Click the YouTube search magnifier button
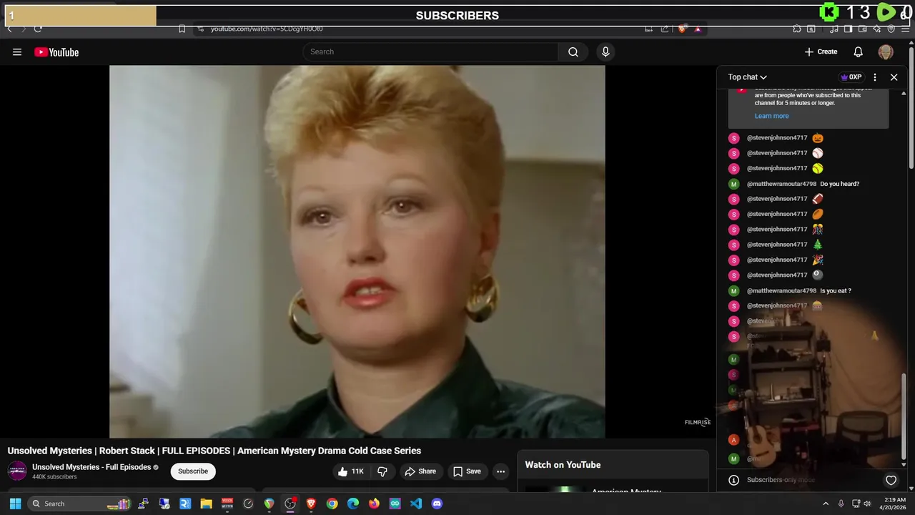 573,51
